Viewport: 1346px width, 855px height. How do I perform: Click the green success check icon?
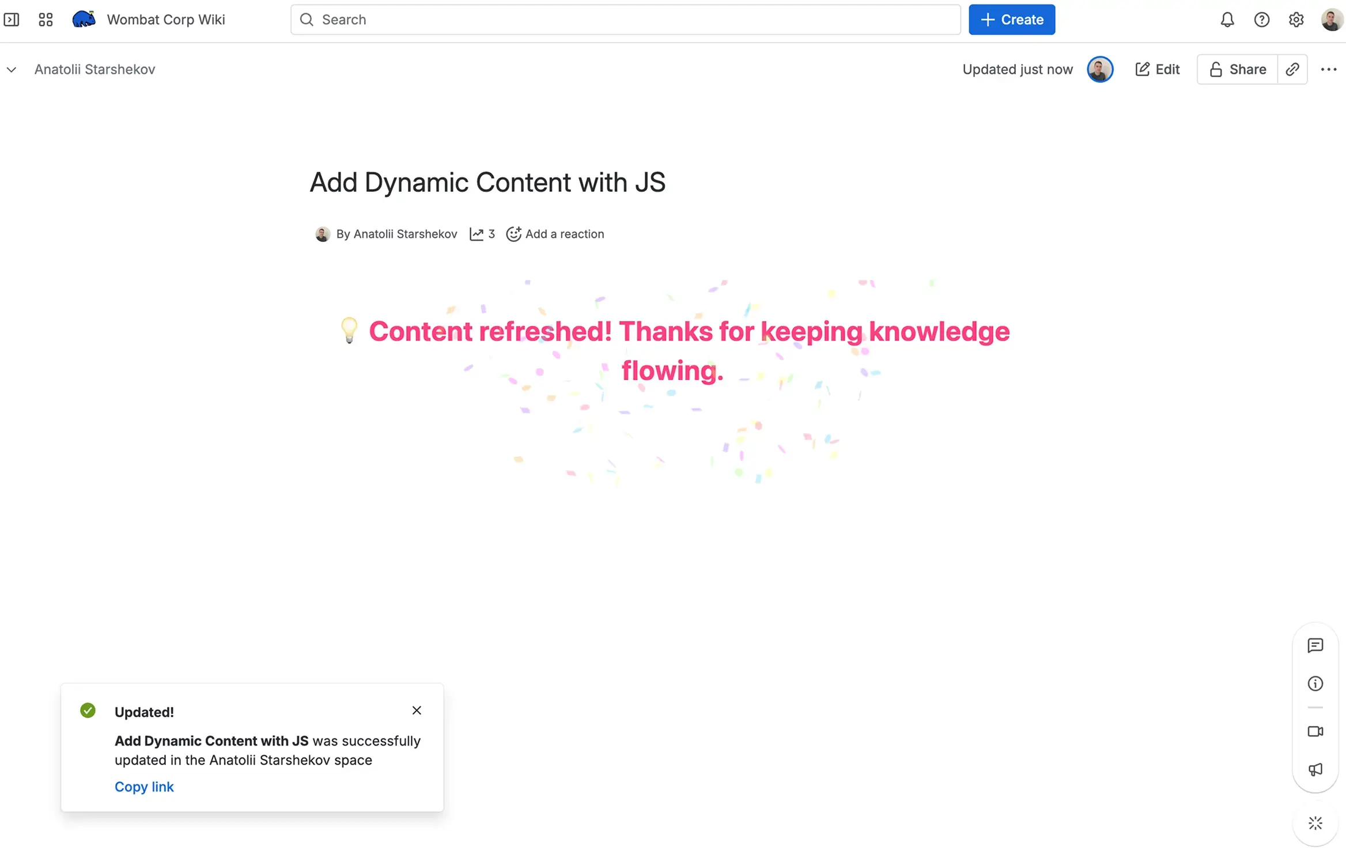[88, 710]
